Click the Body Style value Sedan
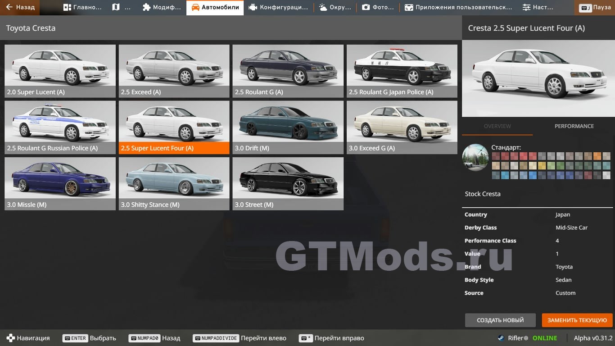The height and width of the screenshot is (346, 615). point(564,280)
